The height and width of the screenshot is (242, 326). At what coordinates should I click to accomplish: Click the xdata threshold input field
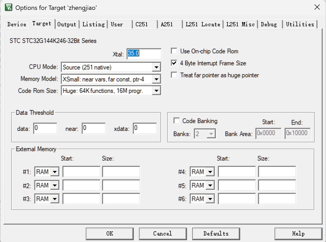pos(145,128)
